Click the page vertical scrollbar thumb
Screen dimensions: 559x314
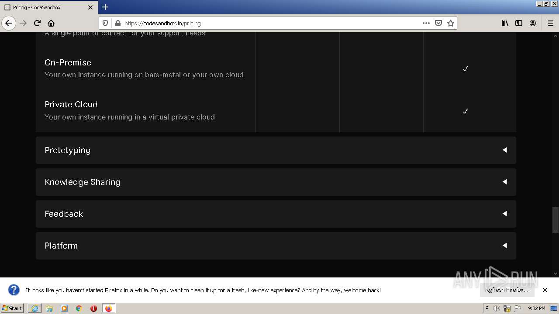(556, 220)
